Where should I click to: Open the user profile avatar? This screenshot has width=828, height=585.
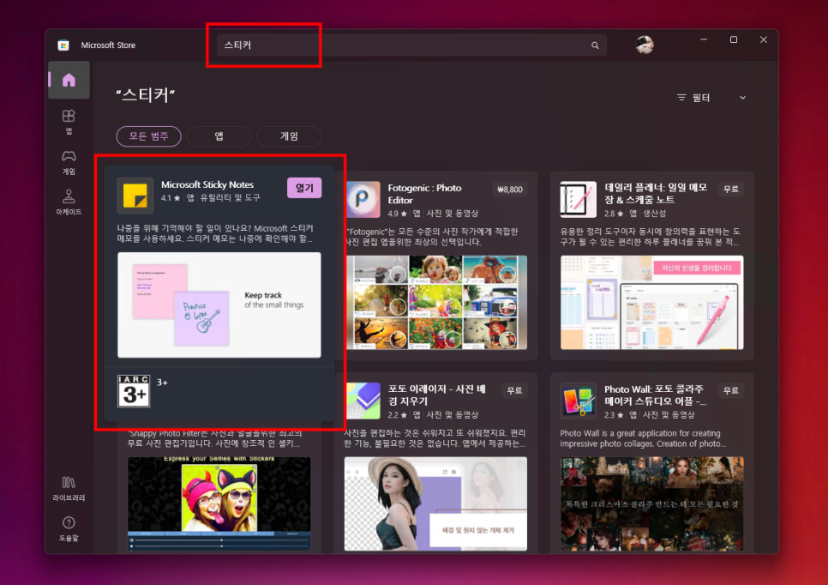645,45
